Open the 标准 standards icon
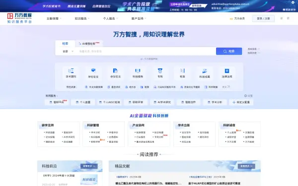This screenshot has height=186, width=298. pyautogui.click(x=182, y=71)
